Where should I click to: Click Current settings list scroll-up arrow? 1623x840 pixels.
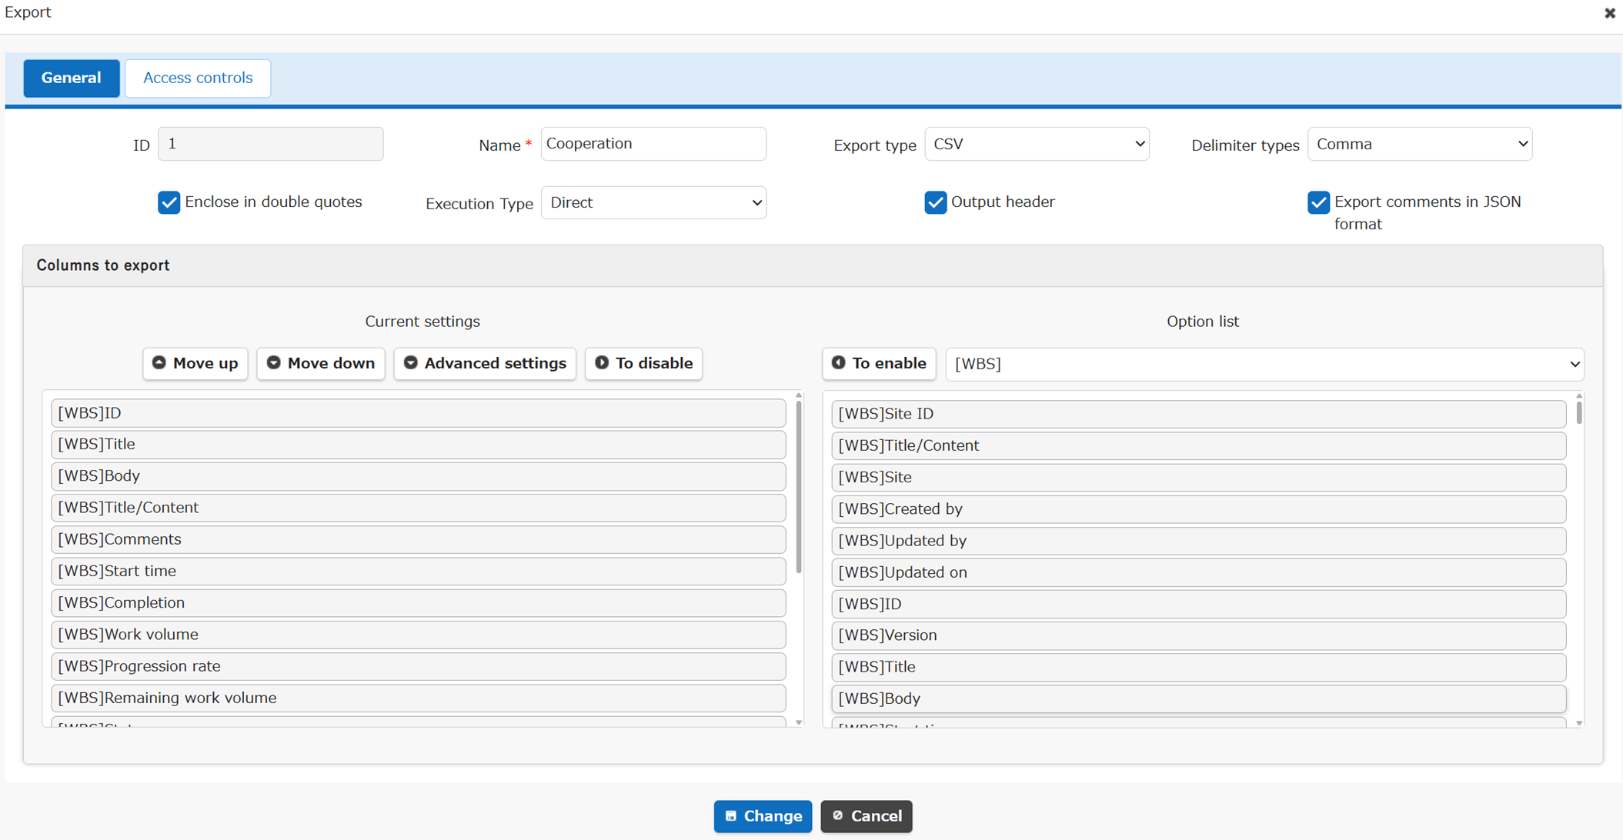click(x=799, y=395)
